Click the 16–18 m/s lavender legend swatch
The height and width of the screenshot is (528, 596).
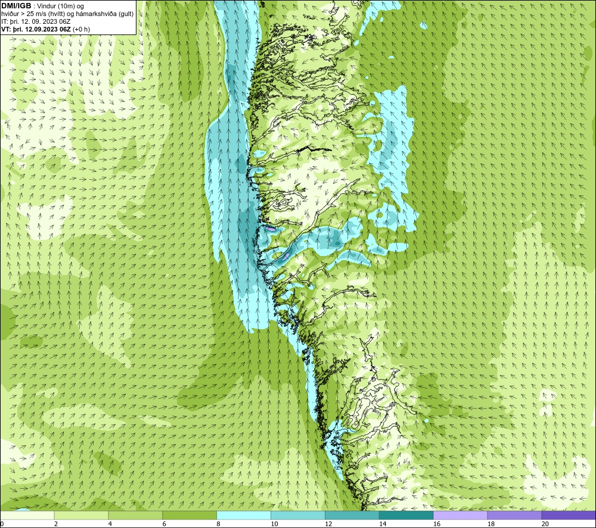(x=460, y=515)
